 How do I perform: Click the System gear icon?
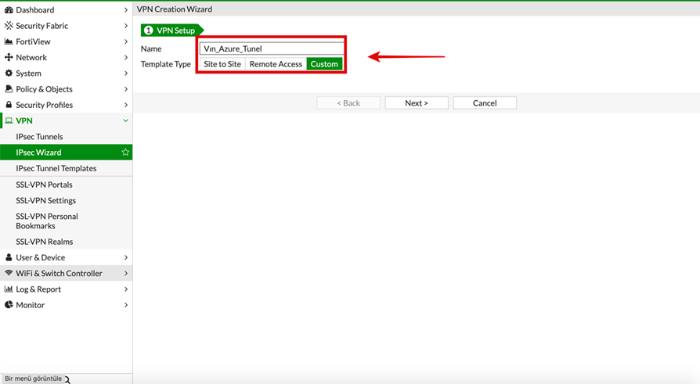[x=9, y=74]
